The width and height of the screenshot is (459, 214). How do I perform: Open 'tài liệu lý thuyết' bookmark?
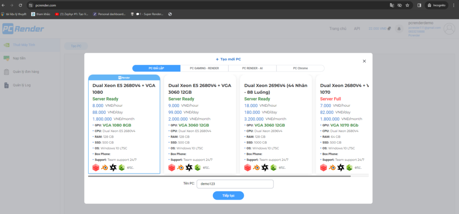click(x=14, y=14)
